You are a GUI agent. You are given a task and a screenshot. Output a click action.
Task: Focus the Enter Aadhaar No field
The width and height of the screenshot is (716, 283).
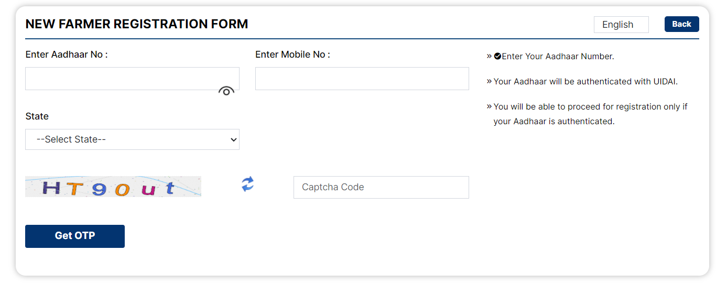[x=132, y=79]
